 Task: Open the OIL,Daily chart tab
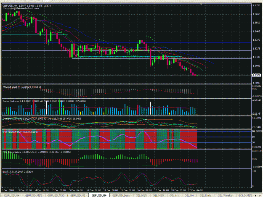pos(205,195)
